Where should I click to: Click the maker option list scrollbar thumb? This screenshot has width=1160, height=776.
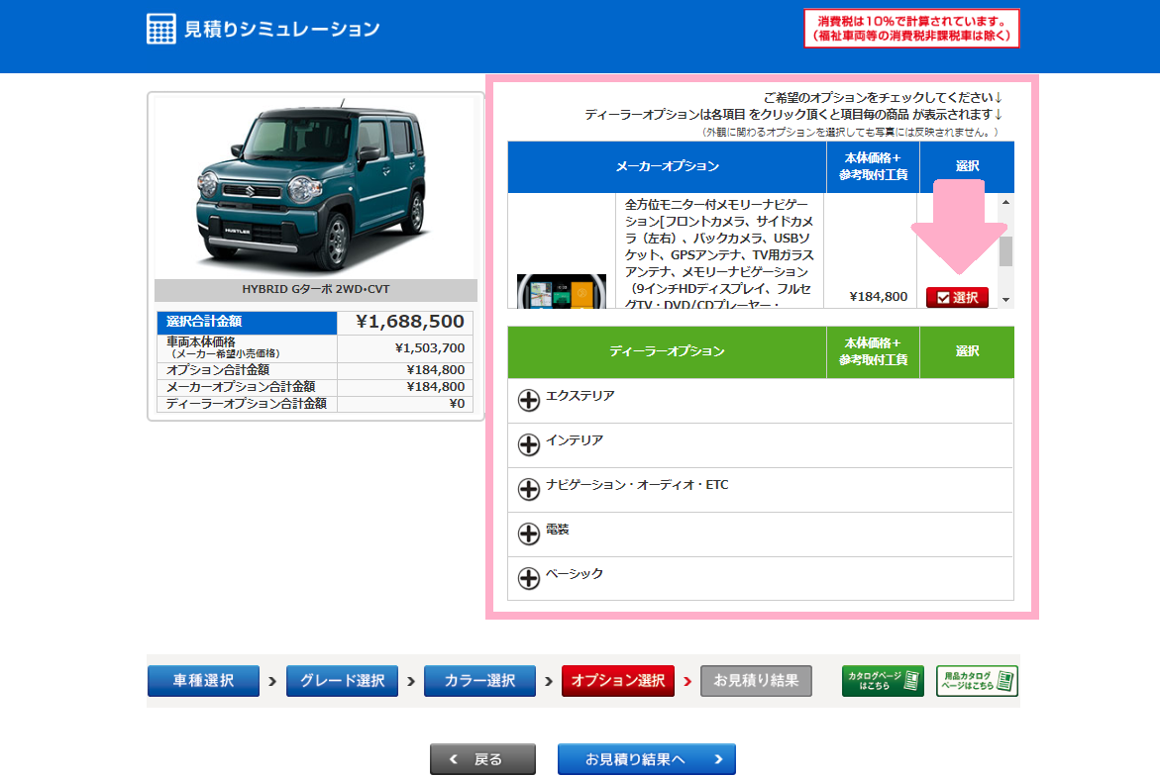pyautogui.click(x=1005, y=251)
